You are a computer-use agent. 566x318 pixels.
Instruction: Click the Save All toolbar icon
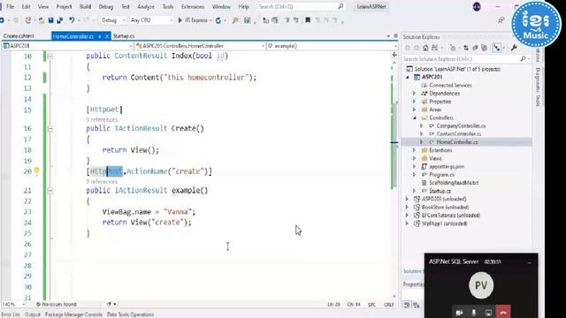pos(59,20)
